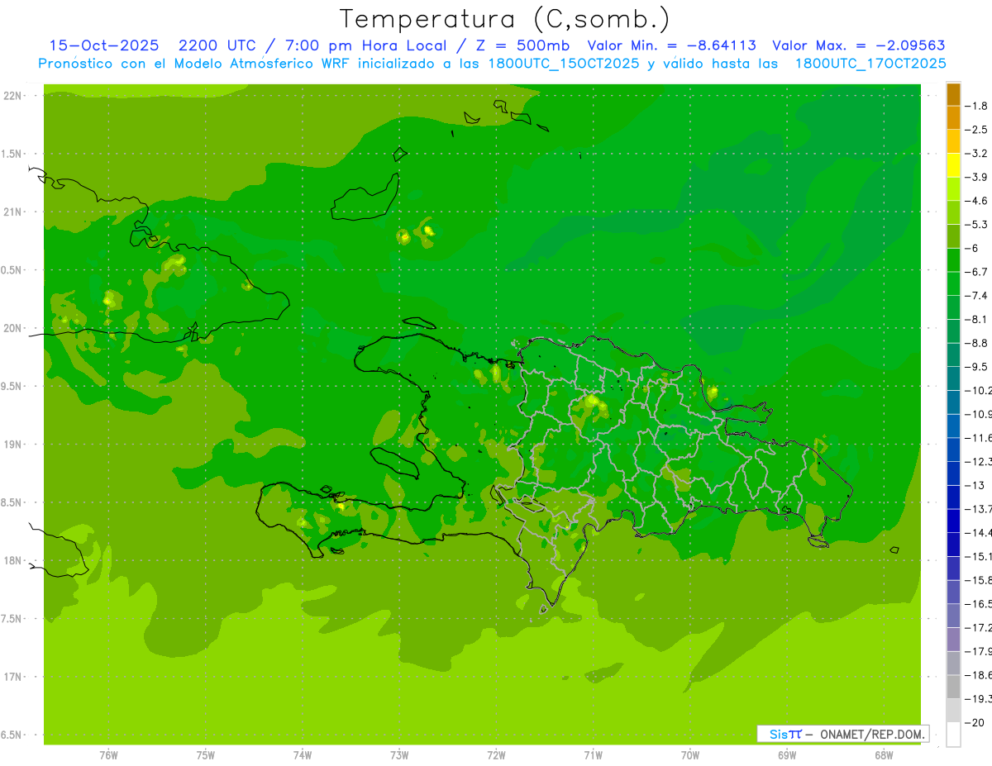This screenshot has width=992, height=766.
Task: Click the -20 legend value label
Action: tap(976, 722)
